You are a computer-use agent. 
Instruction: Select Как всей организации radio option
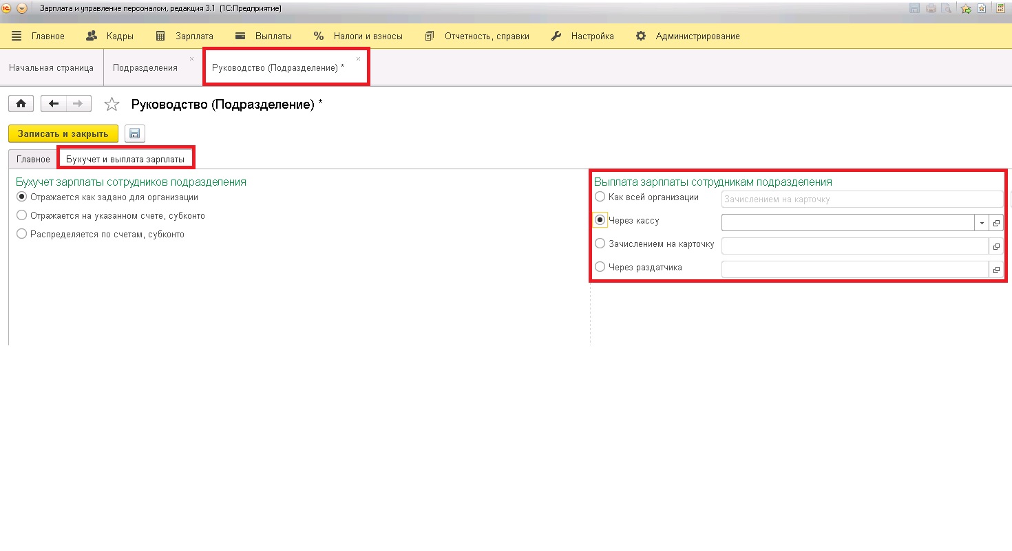pos(647,197)
